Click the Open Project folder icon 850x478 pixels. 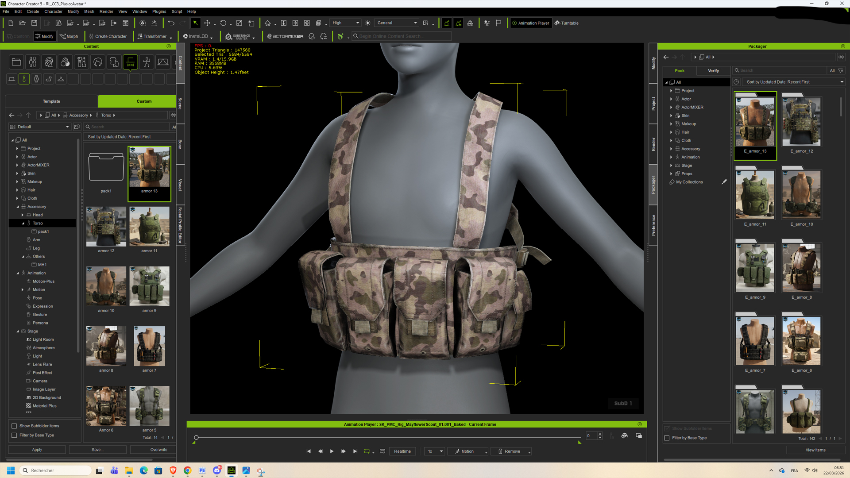coord(23,23)
